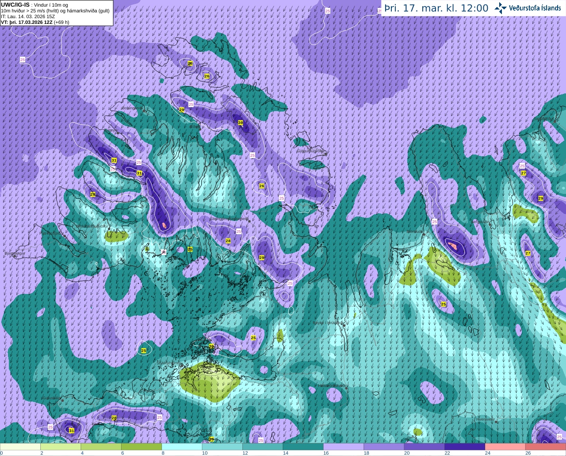The height and width of the screenshot is (456, 566).
Task: Click the Siglufjörður station label
Action: coord(543,119)
